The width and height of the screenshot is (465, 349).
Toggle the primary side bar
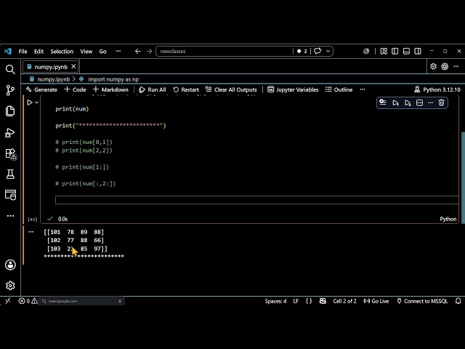pos(395,52)
